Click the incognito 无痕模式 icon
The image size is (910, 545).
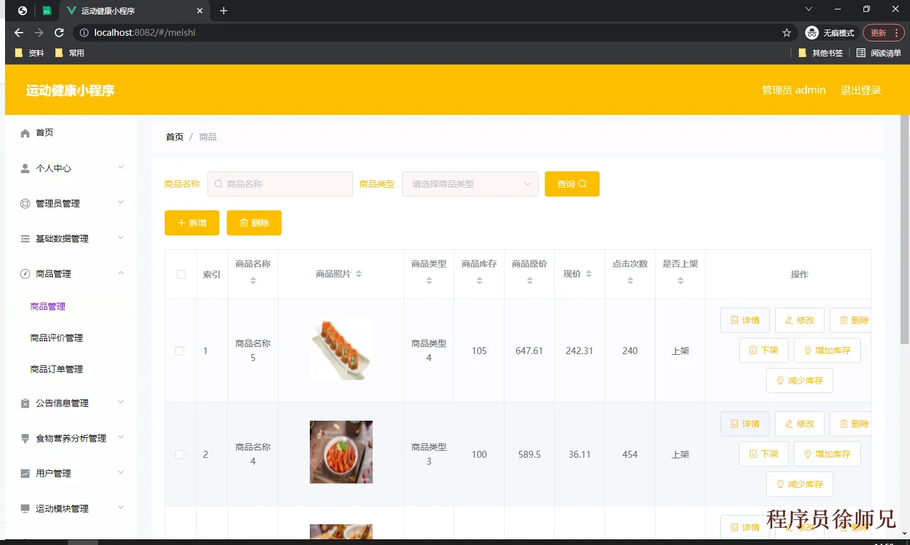click(x=812, y=33)
